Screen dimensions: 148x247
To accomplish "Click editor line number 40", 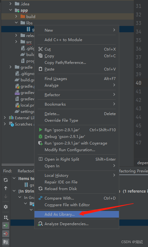I will [139, 83].
